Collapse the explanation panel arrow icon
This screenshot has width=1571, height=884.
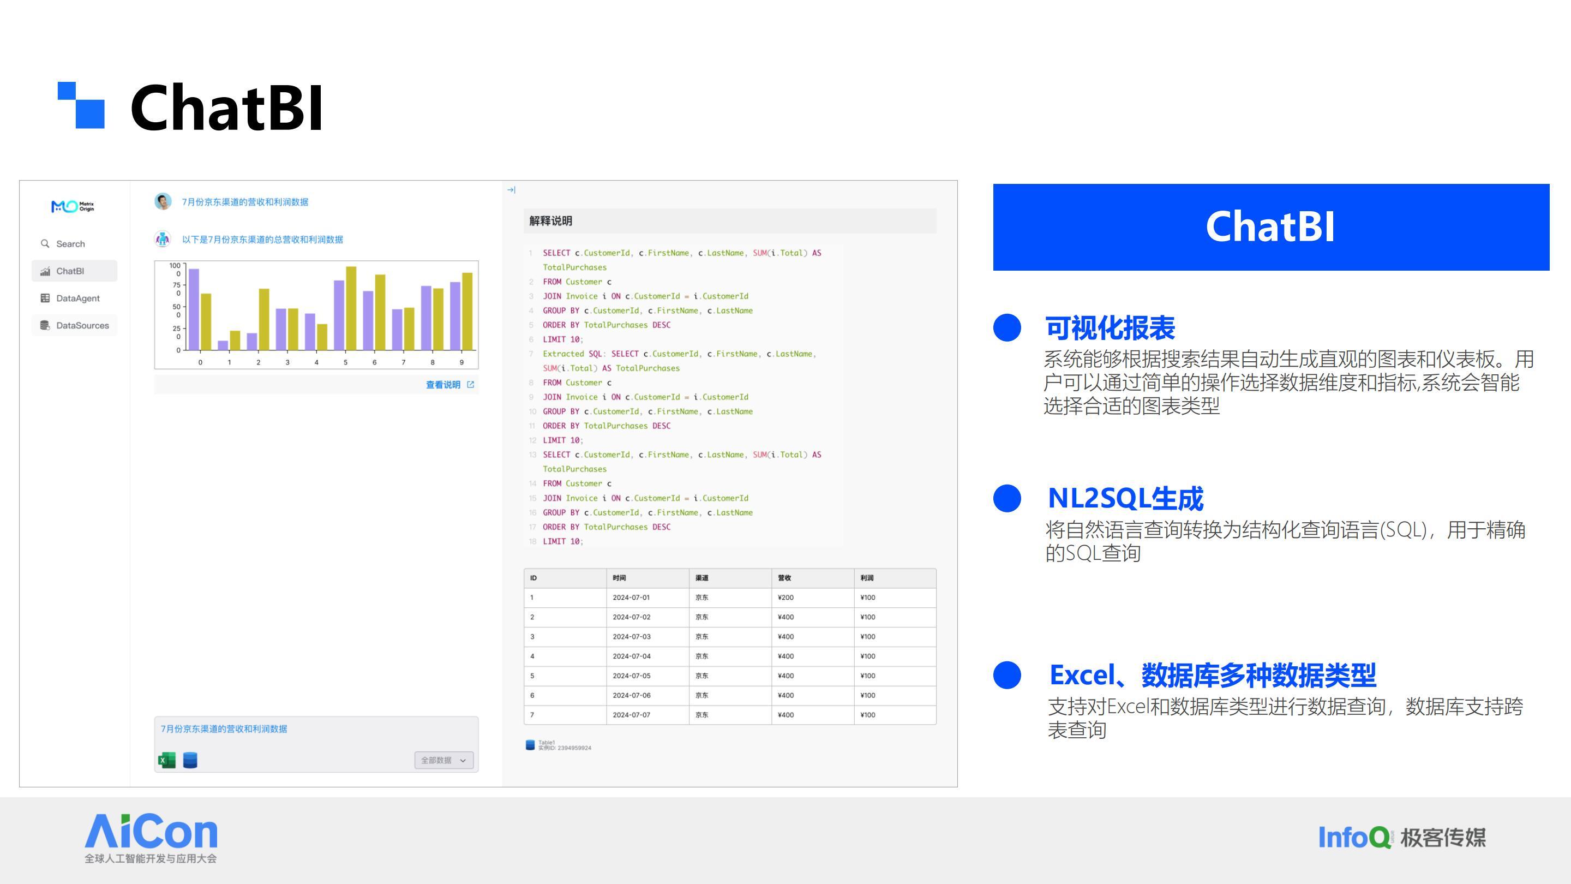[x=511, y=190]
